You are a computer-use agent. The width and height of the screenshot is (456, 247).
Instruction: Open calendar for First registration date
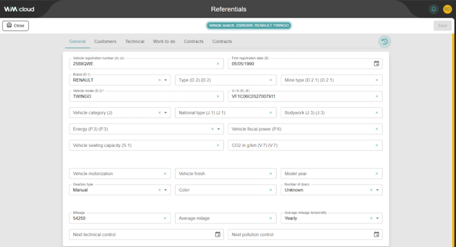coord(376,63)
